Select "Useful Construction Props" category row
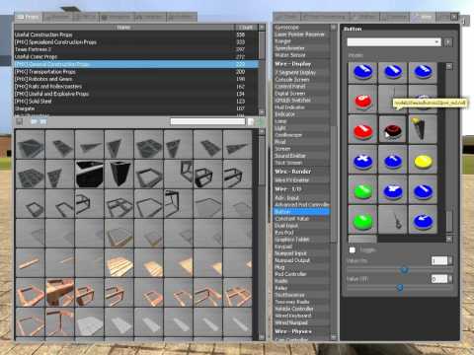 [136, 35]
